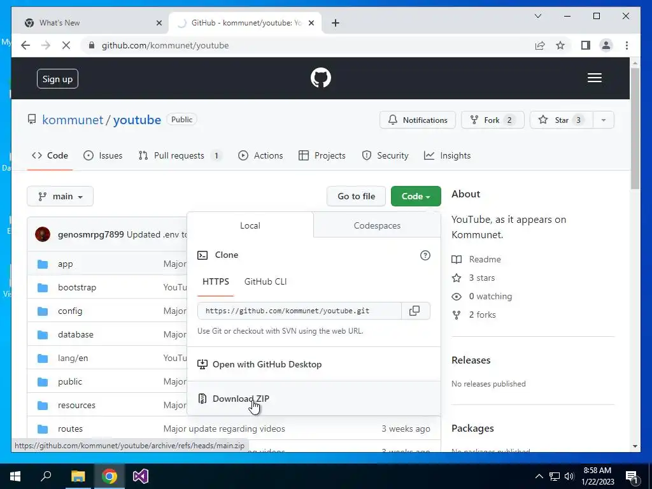
Task: Select the repository Code tab
Action: point(50,155)
